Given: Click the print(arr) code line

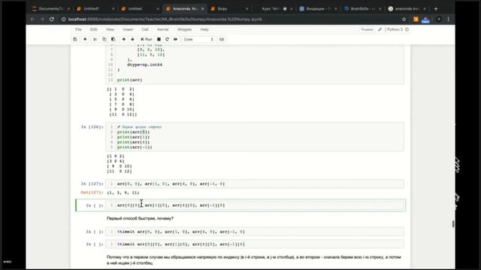Looking at the screenshot, I should 130,80.
